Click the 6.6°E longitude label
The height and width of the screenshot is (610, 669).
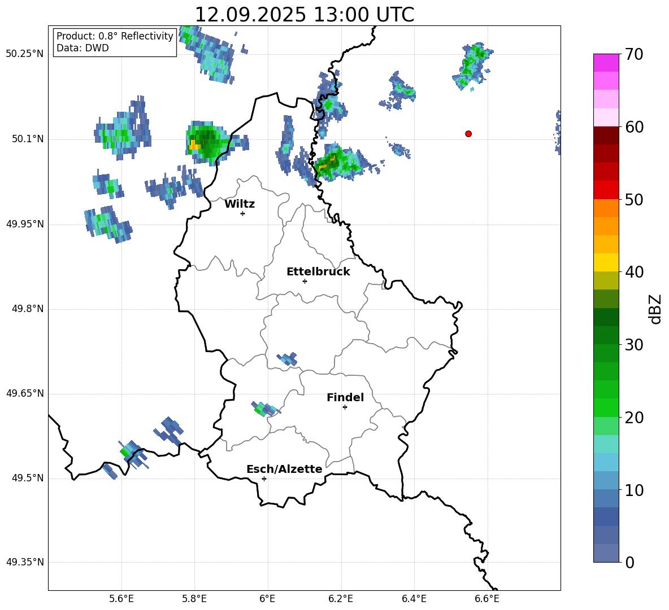tap(487, 599)
